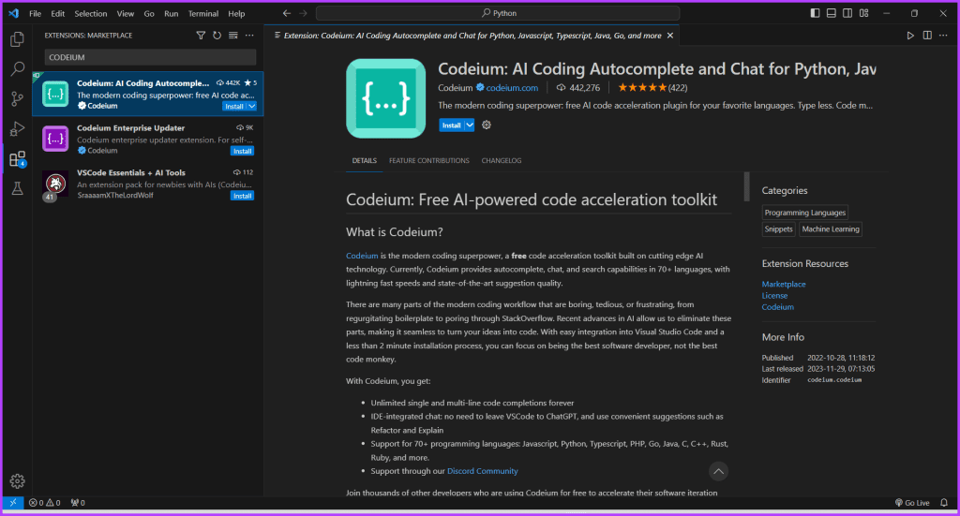Click the remote window indicator in status bar
Viewport: 960px width, 516px height.
click(x=13, y=503)
